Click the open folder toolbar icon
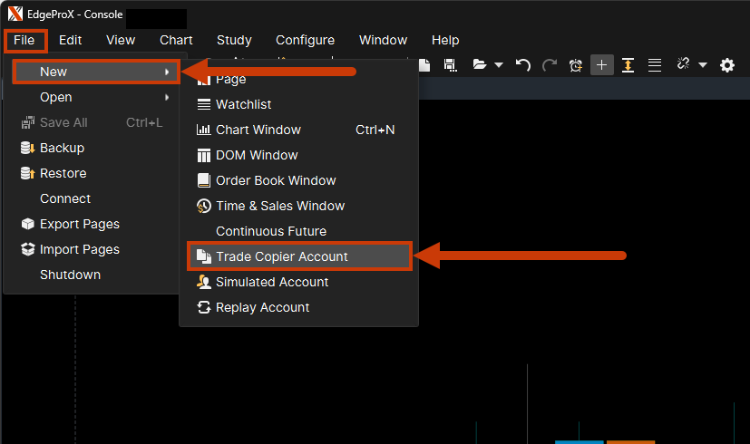This screenshot has height=444, width=750. point(480,65)
